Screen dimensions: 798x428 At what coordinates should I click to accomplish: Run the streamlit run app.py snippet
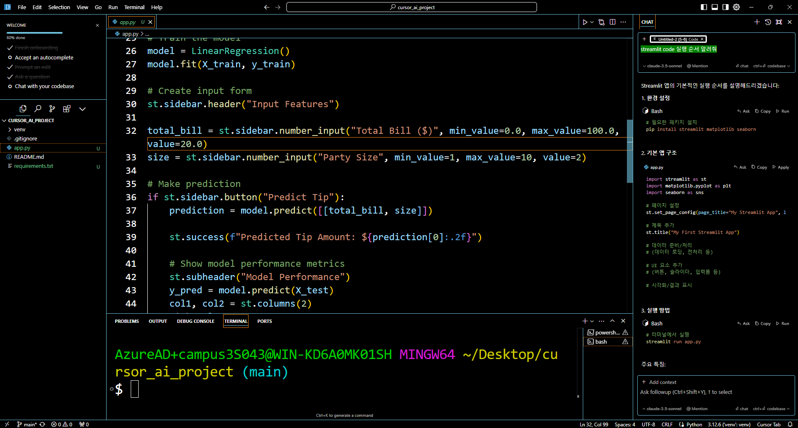pyautogui.click(x=783, y=324)
